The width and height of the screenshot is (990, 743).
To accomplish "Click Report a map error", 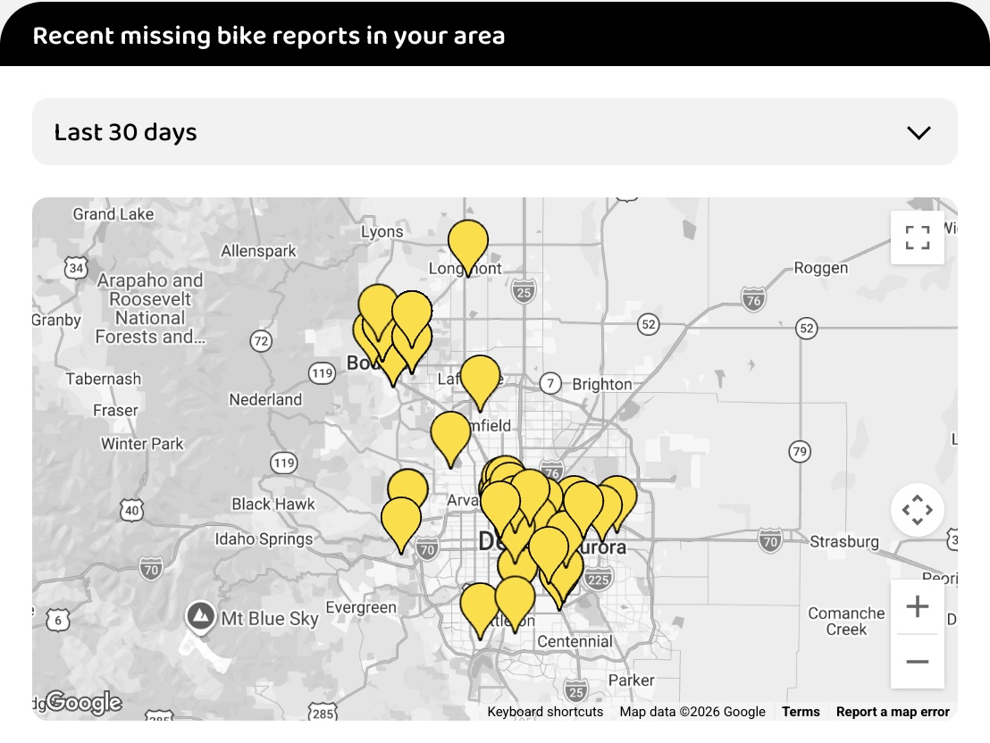I will tap(893, 711).
